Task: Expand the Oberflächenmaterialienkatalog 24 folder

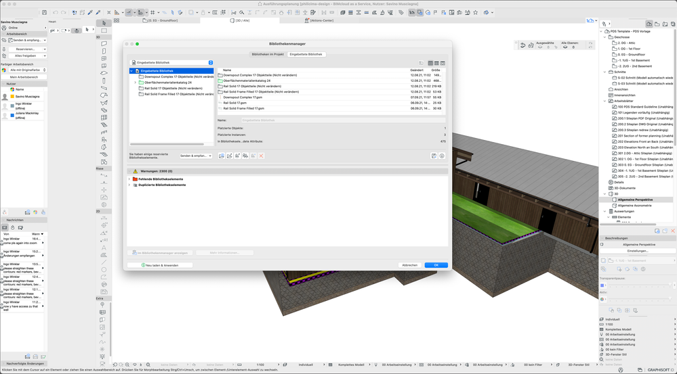Action: click(136, 83)
